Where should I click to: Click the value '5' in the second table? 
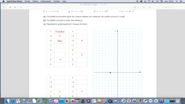coord(82,55)
